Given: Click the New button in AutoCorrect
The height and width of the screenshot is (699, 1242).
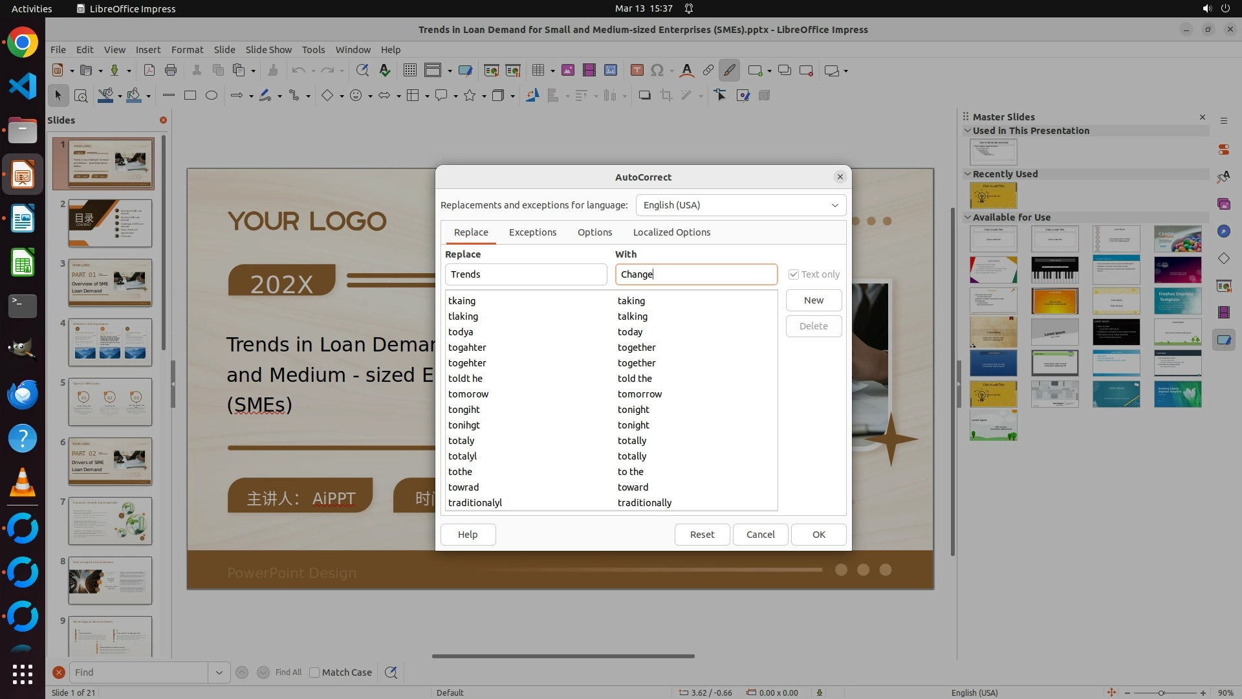Looking at the screenshot, I should pos(813,300).
